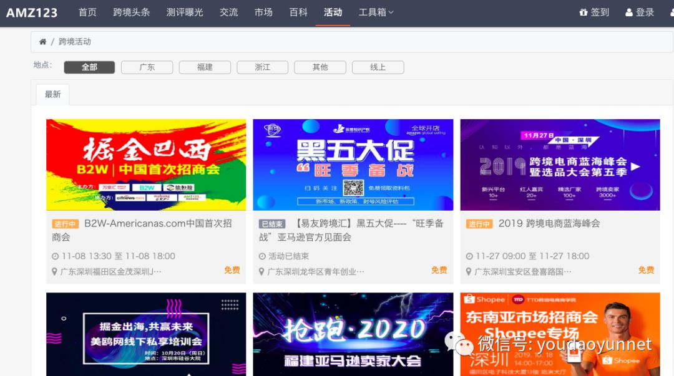Click the time text 11-27 09:00 至 11-27 18:00

pos(532,256)
